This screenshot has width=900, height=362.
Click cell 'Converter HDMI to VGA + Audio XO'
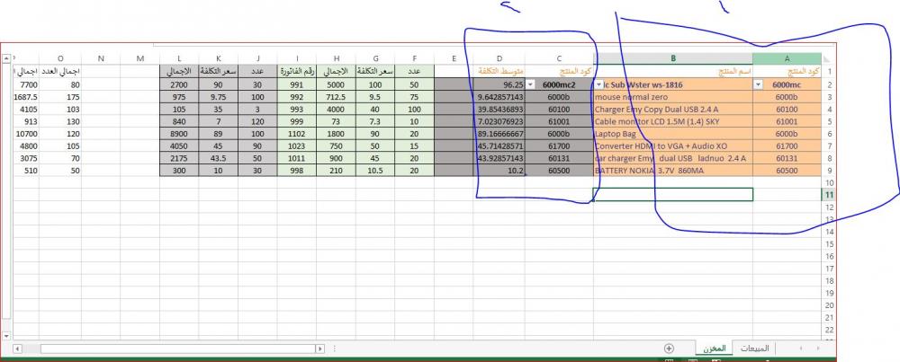673,146
